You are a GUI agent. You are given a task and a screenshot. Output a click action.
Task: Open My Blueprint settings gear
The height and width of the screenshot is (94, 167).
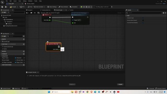[24, 36]
